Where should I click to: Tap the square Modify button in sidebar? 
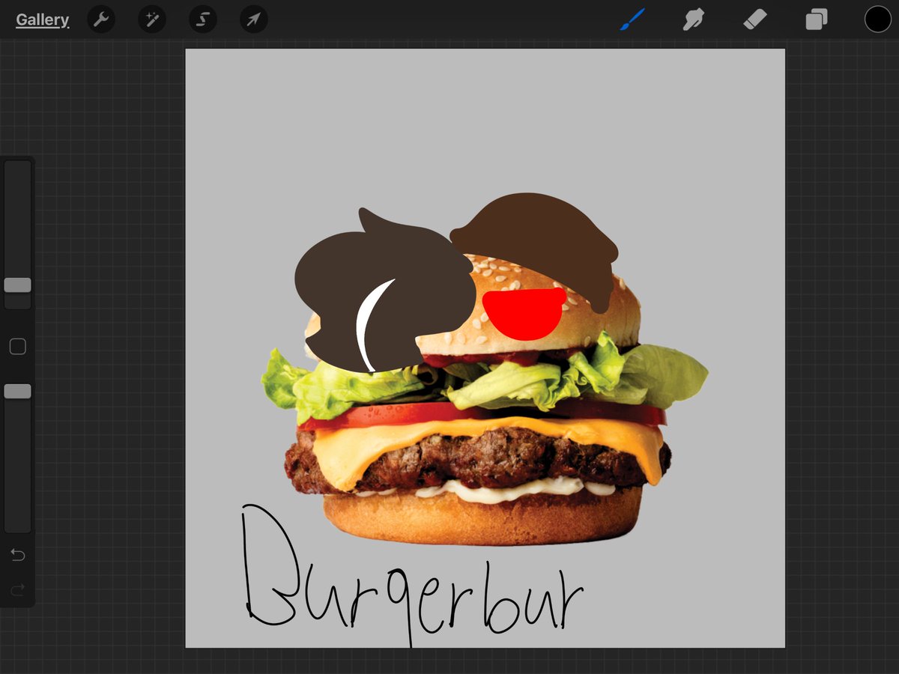tap(17, 346)
